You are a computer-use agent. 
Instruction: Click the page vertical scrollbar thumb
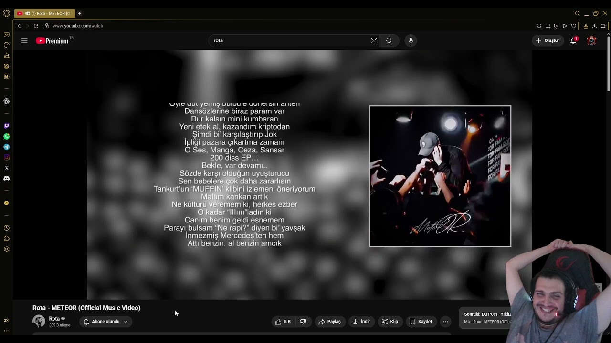coord(608,63)
